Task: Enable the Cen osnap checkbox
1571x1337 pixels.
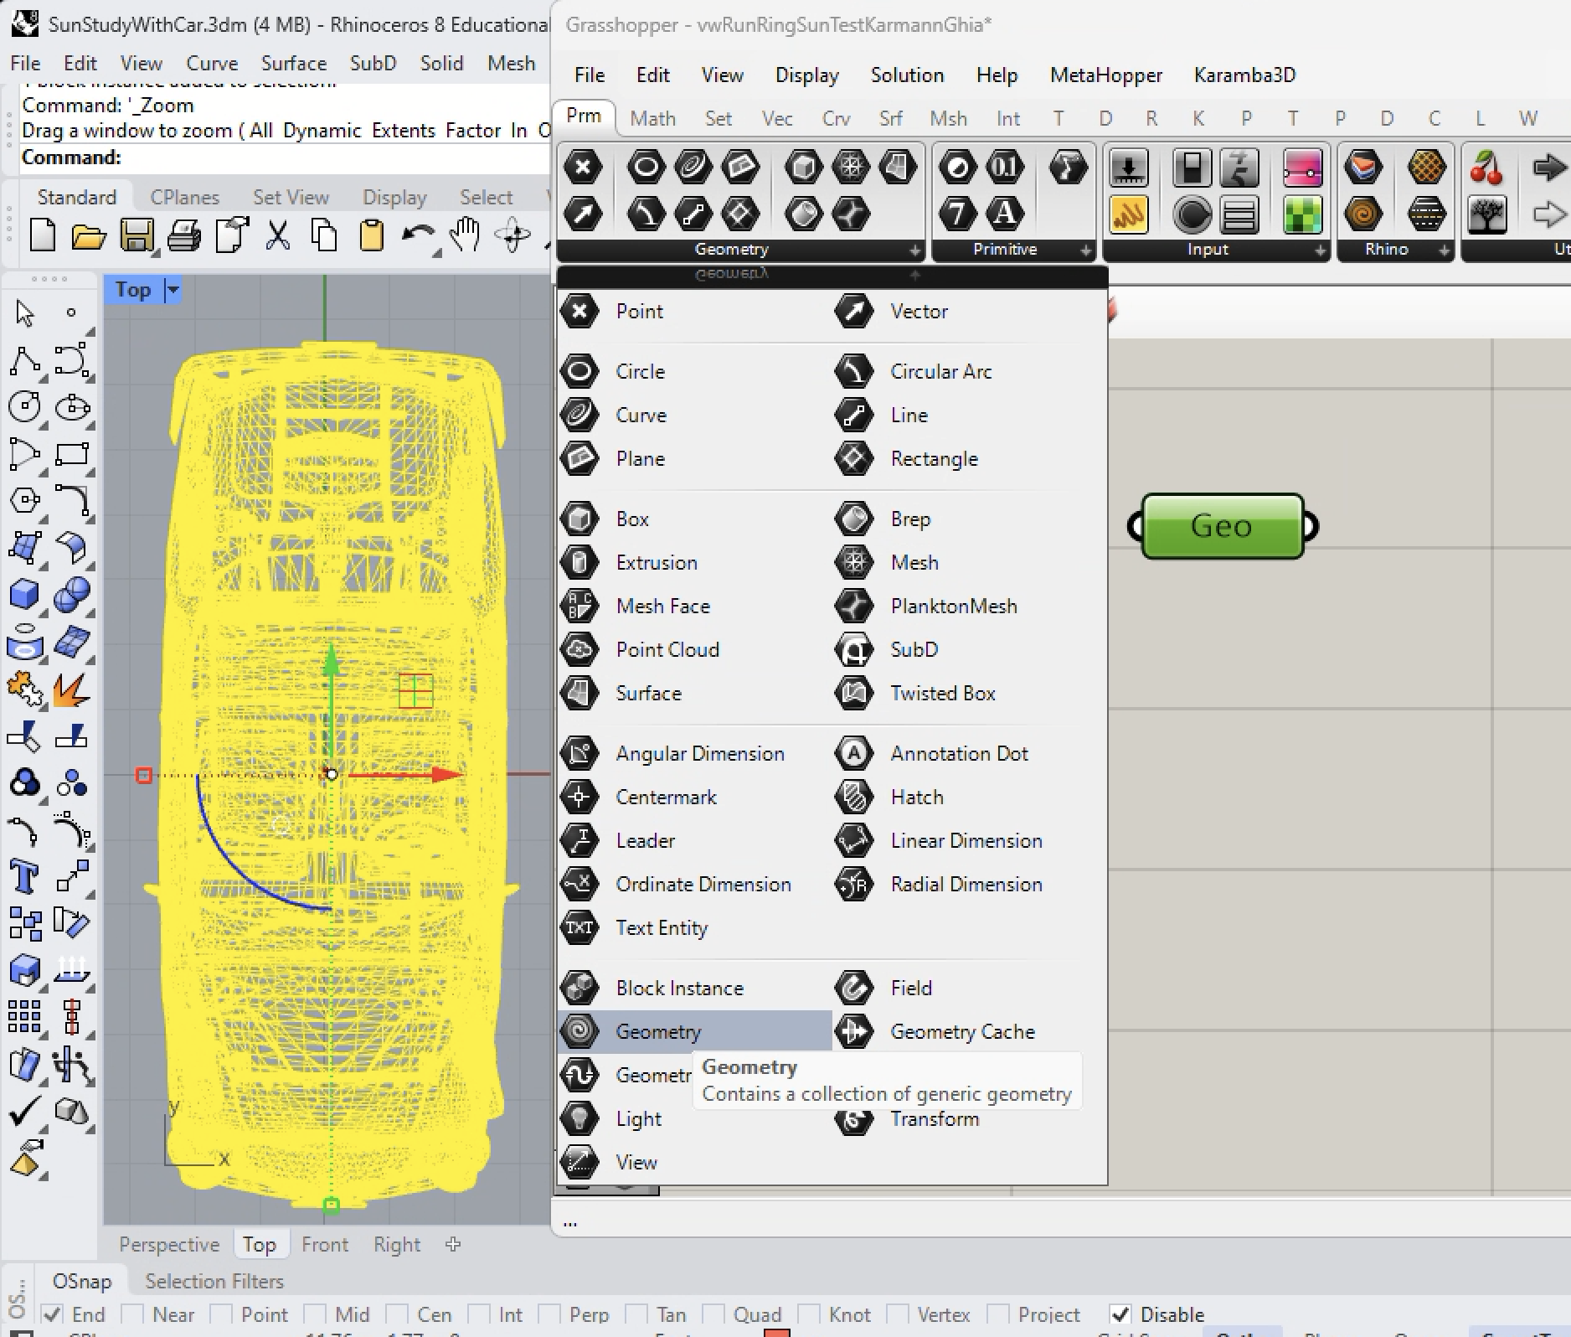Action: pyautogui.click(x=396, y=1314)
